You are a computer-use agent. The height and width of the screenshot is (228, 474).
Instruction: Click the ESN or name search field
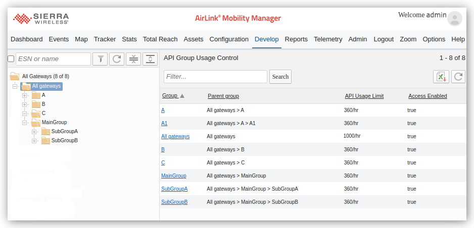[53, 59]
